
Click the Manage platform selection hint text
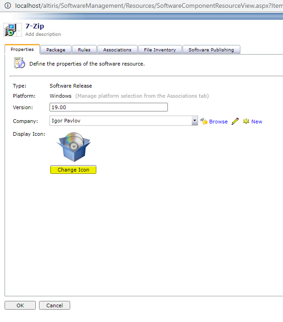click(142, 96)
